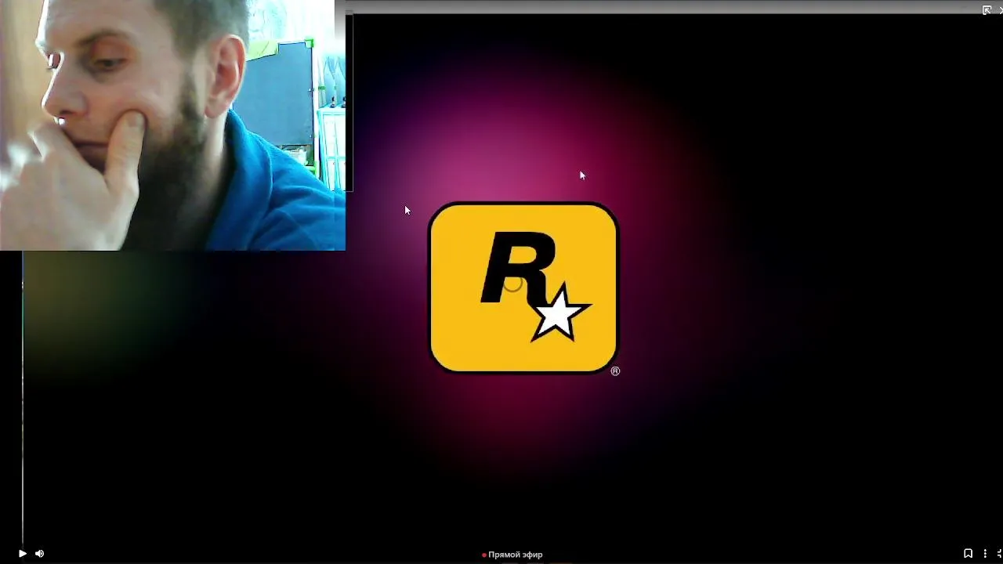Click the pop-out player icon at top right
Viewport: 1003px width, 564px height.
(987, 10)
